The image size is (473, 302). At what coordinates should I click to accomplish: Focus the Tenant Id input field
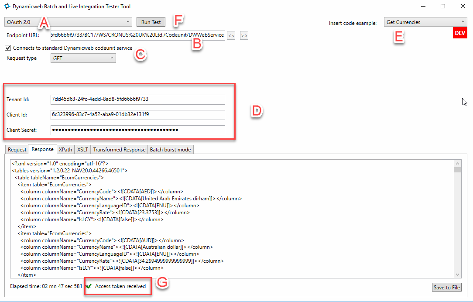coord(137,100)
